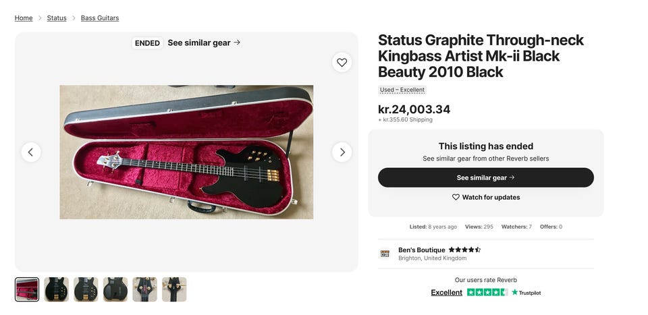Click the seller star rating
The image size is (648, 315).
point(464,250)
